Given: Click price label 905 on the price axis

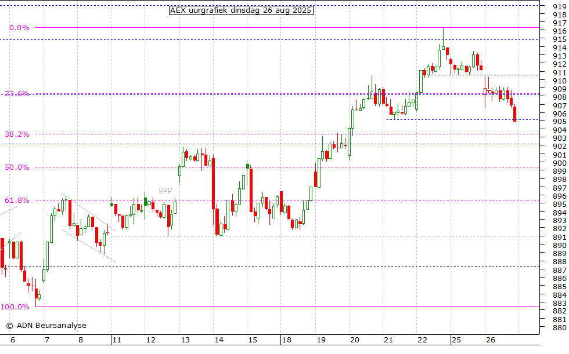Looking at the screenshot, I should [560, 122].
